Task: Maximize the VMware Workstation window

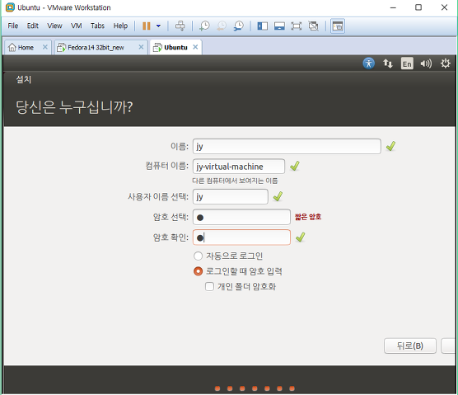Action: pyautogui.click(x=418, y=7)
